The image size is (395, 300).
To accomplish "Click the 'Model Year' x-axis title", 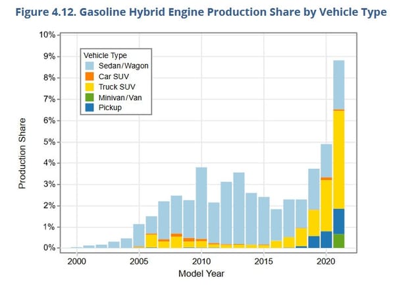I will [x=201, y=274].
